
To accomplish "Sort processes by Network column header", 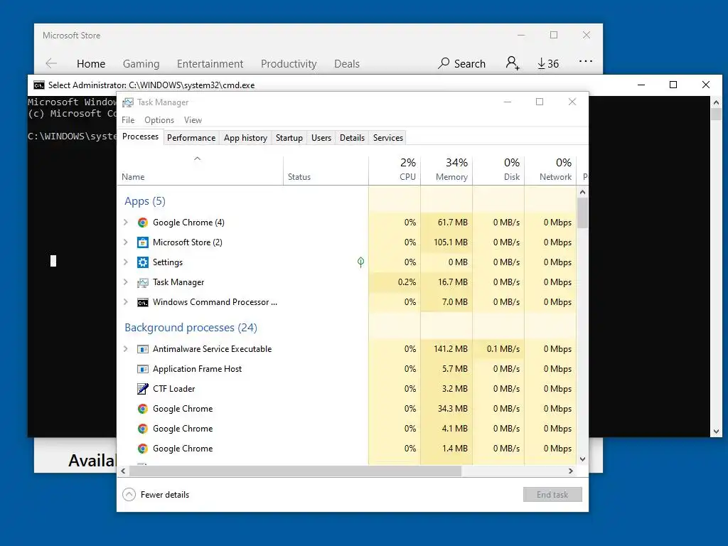I will click(x=551, y=169).
